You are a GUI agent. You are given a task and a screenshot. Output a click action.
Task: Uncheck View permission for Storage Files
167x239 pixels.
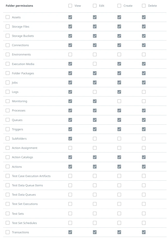70,27
